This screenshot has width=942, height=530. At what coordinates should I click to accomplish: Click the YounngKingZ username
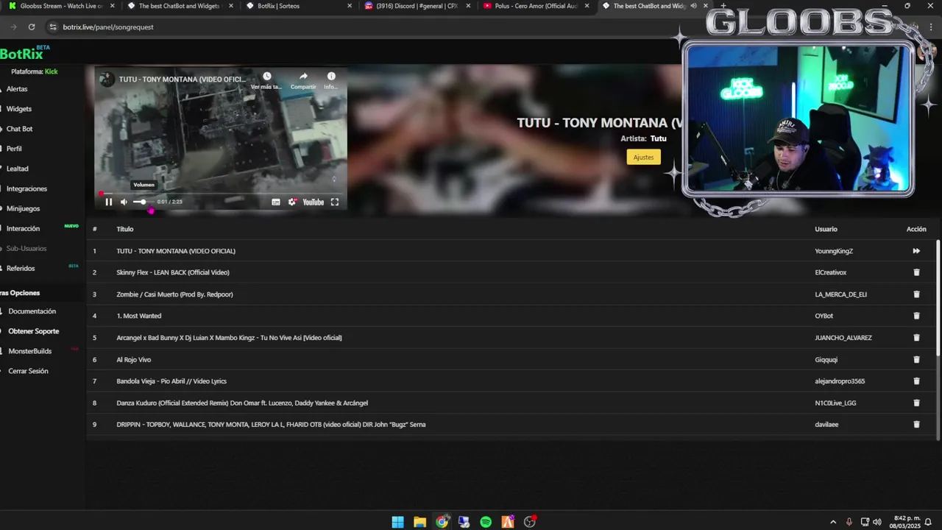[x=834, y=251]
